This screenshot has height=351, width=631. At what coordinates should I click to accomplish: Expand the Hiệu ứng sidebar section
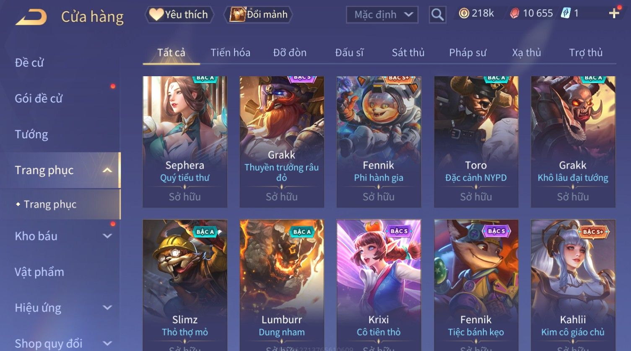[107, 307]
